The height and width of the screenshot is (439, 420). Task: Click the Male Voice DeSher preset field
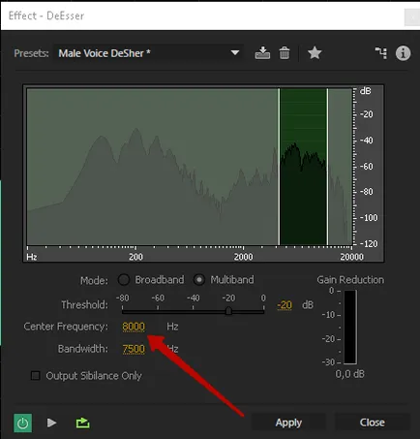pyautogui.click(x=148, y=53)
